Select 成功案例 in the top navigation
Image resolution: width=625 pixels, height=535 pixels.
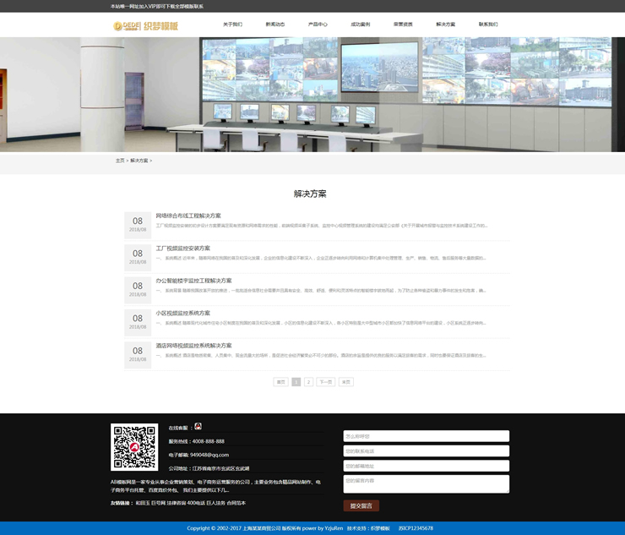point(361,25)
